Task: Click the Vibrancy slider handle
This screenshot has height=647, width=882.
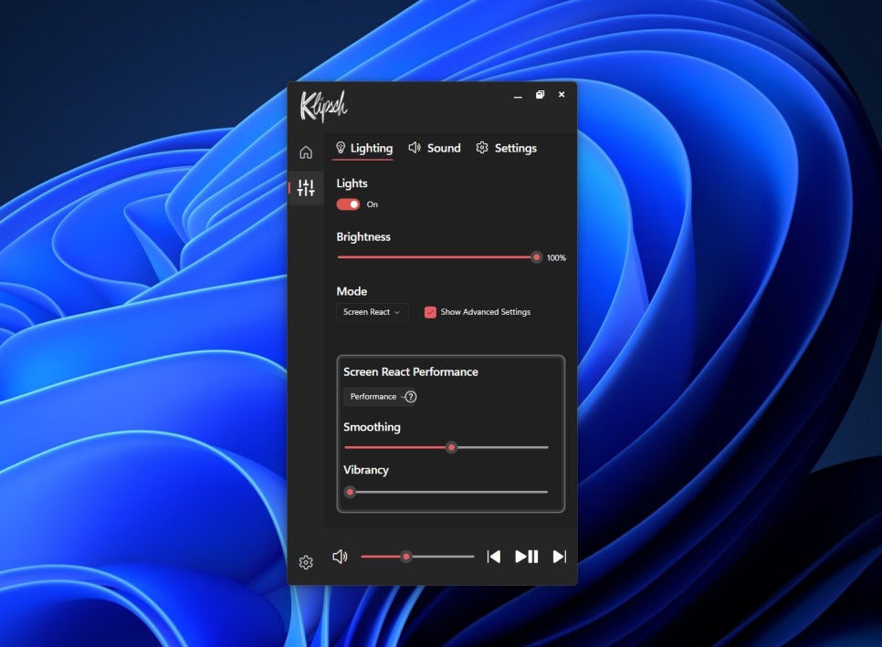Action: point(350,492)
